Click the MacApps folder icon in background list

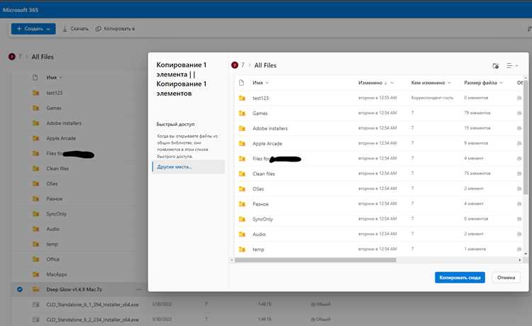(x=35, y=274)
